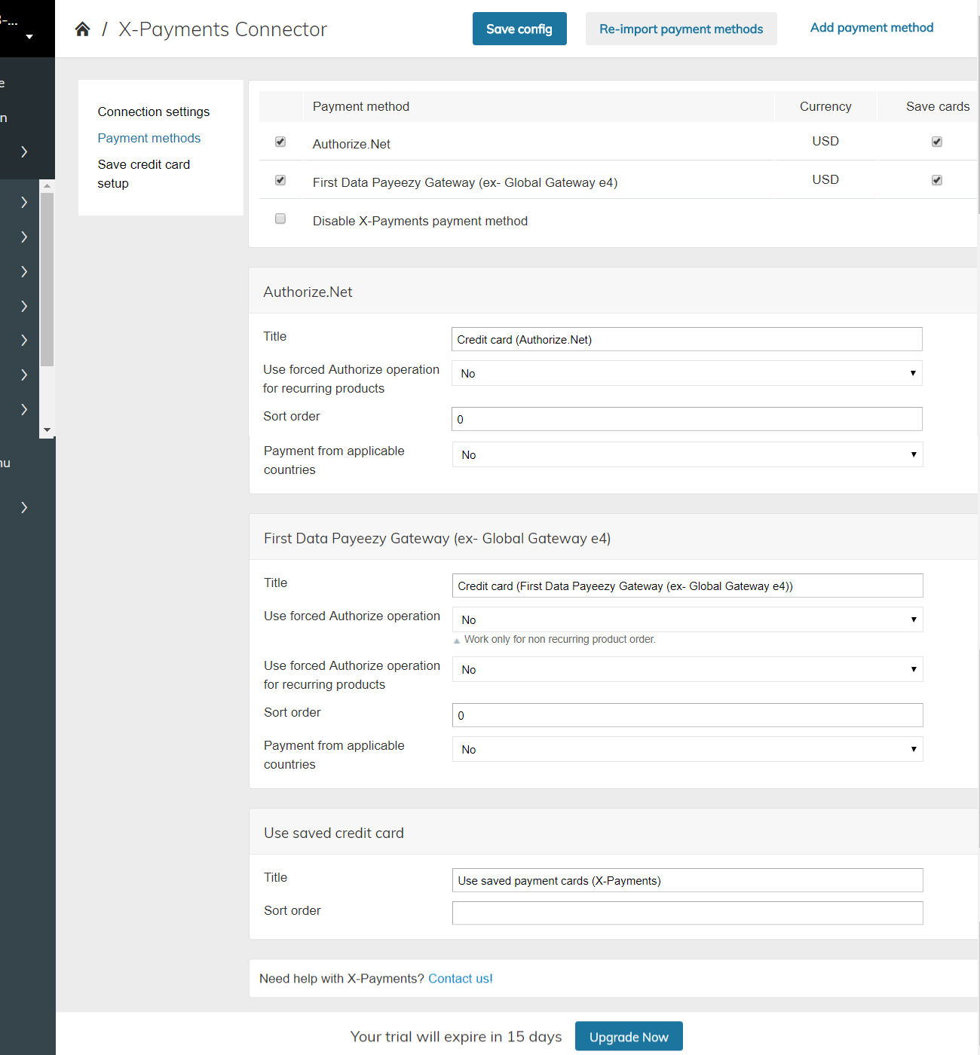This screenshot has width=980, height=1055.
Task: Toggle Save cards for Authorize.Net
Action: (x=937, y=142)
